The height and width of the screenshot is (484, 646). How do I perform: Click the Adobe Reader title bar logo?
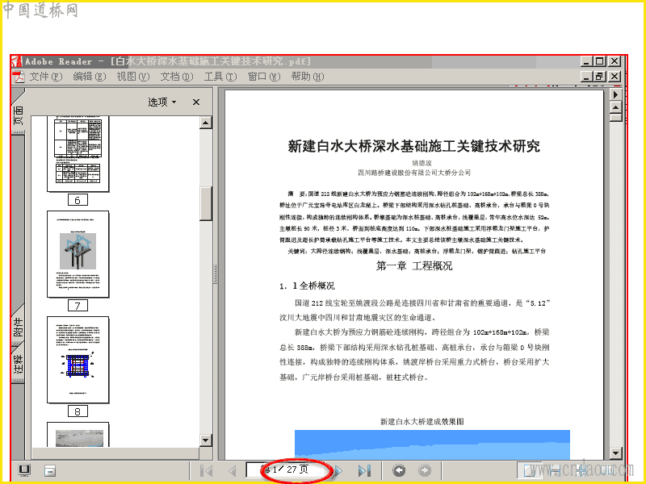click(16, 61)
